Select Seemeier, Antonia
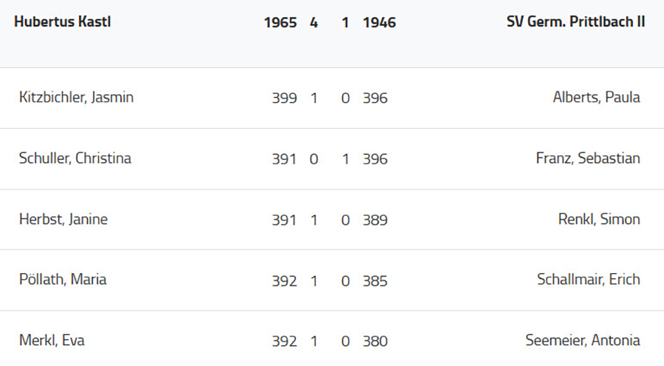Image resolution: width=664 pixels, height=366 pixels. click(x=583, y=341)
